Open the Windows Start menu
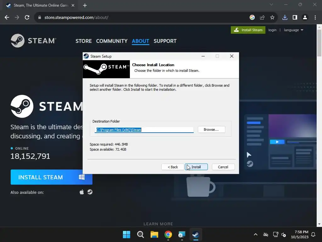The height and width of the screenshot is (242, 322). point(126,234)
